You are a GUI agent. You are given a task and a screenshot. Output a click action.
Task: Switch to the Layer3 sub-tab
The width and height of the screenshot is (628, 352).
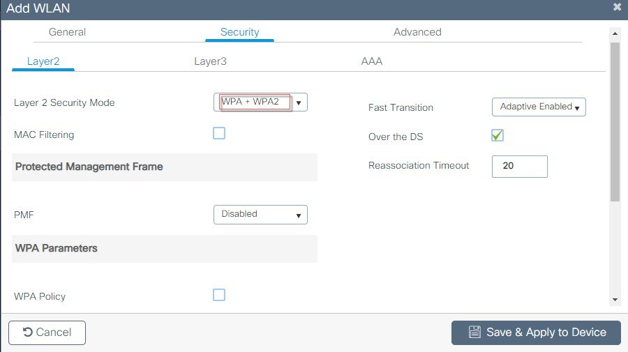(210, 61)
